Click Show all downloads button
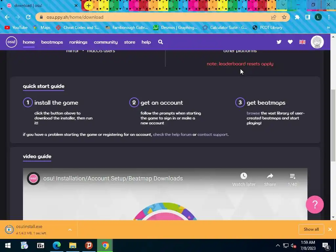The height and width of the screenshot is (252, 336). pyautogui.click(x=311, y=229)
